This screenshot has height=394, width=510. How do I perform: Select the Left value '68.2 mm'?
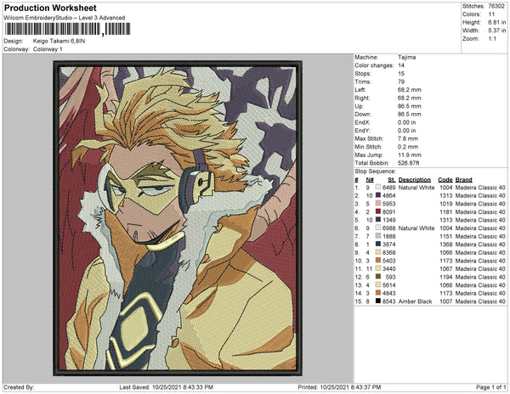coord(409,90)
